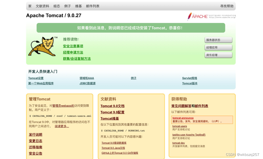Open the JDBC数据源 link
Viewport: 263px width, 159px height.
coord(88,83)
